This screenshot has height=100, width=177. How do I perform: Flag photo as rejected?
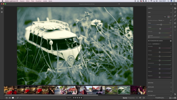click(70, 98)
